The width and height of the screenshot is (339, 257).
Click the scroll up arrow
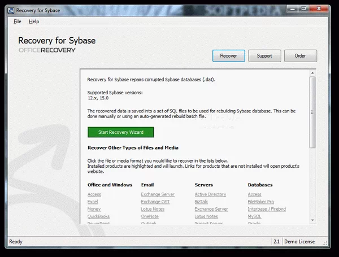312,73
